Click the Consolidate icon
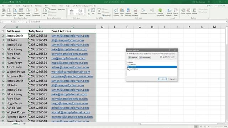This screenshot has width=228, height=128. click(143, 11)
